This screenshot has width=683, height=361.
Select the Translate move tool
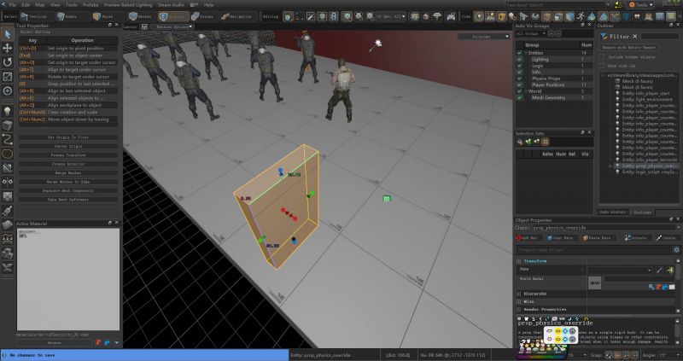pyautogui.click(x=7, y=48)
